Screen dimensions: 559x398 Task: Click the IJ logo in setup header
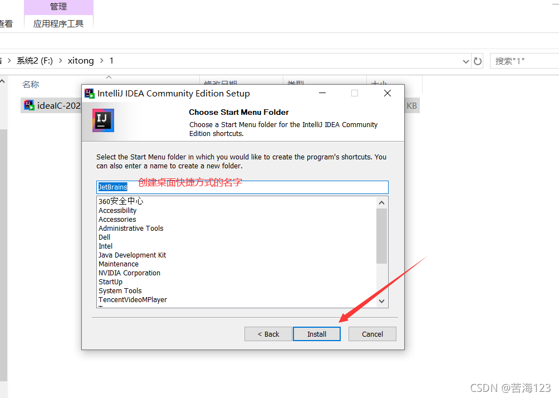point(103,120)
